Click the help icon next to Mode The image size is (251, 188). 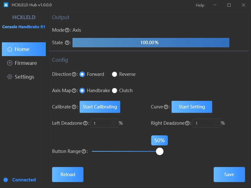click(67, 30)
